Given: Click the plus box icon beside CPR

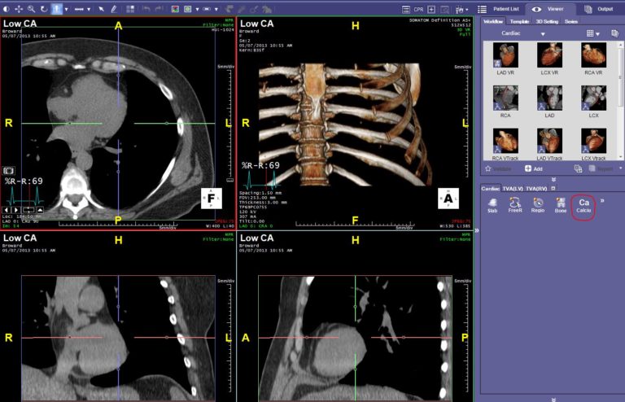Looking at the screenshot, I should [431, 9].
